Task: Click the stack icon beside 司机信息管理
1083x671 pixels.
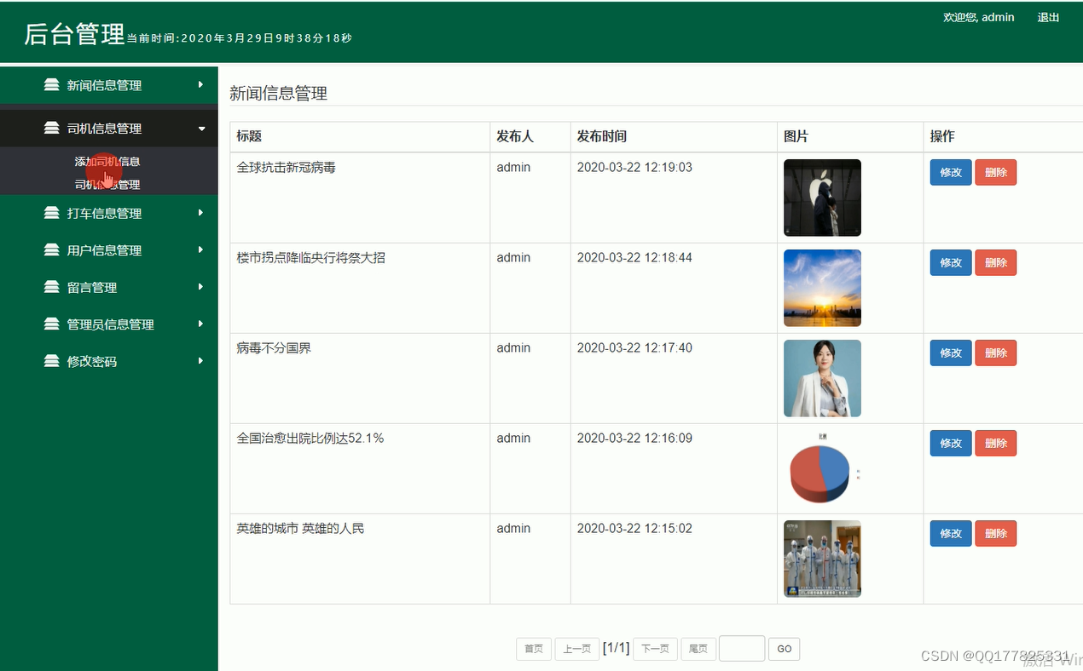Action: (52, 129)
